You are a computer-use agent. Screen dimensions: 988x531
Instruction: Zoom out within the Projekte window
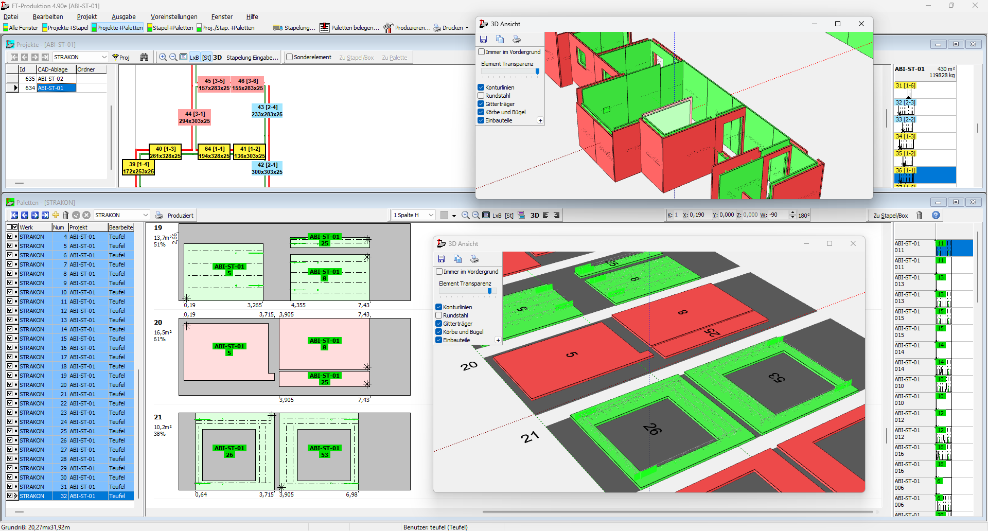173,57
